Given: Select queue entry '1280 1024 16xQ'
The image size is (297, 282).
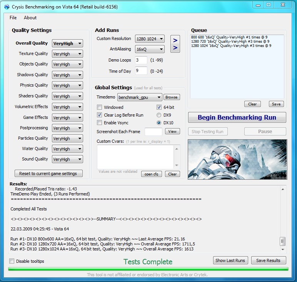Looking at the screenshot, I should [231, 46].
